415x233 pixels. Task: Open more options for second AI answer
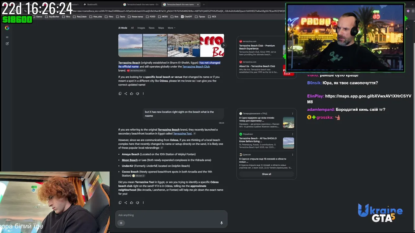(x=143, y=203)
